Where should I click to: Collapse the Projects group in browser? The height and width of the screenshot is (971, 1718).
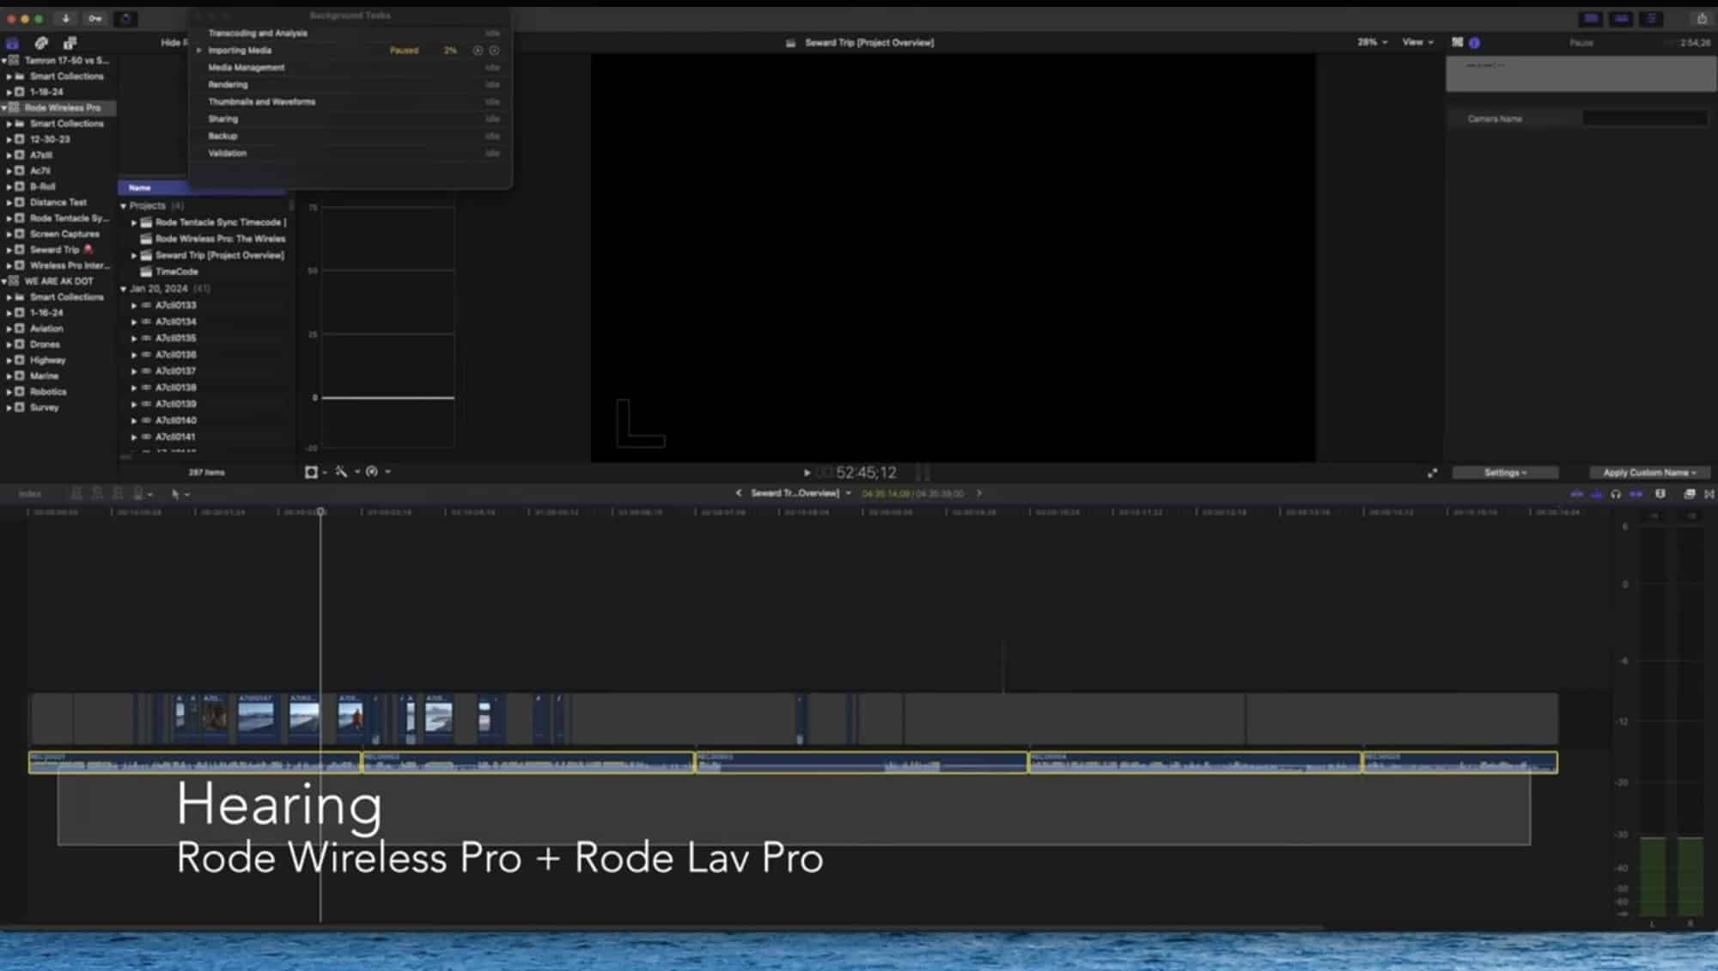tap(124, 206)
